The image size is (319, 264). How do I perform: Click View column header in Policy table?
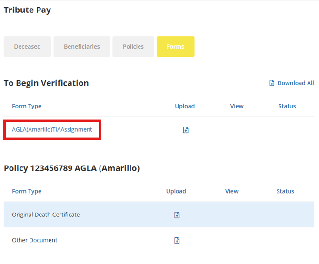pos(231,191)
